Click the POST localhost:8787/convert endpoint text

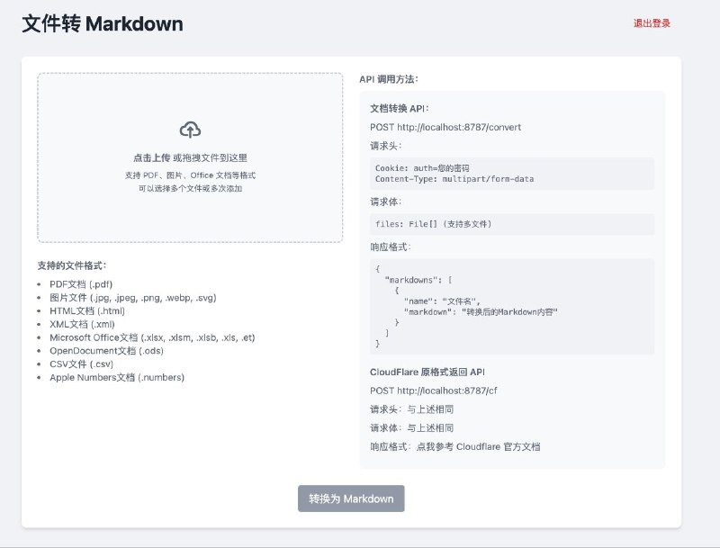445,127
